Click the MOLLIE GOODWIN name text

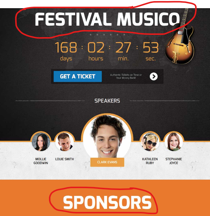point(41,161)
